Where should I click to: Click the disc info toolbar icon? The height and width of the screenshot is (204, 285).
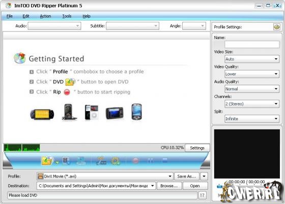[x=66, y=161]
